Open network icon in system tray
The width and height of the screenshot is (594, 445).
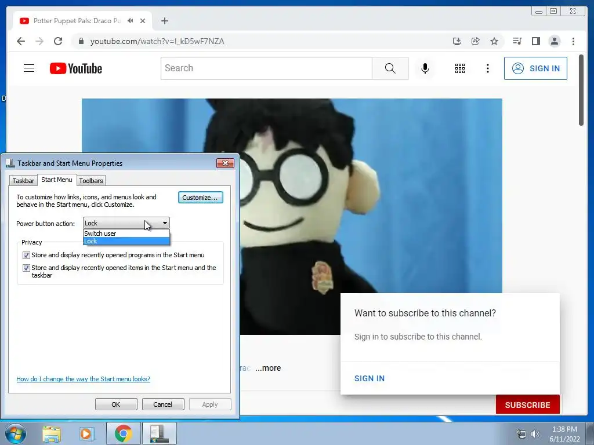point(521,434)
